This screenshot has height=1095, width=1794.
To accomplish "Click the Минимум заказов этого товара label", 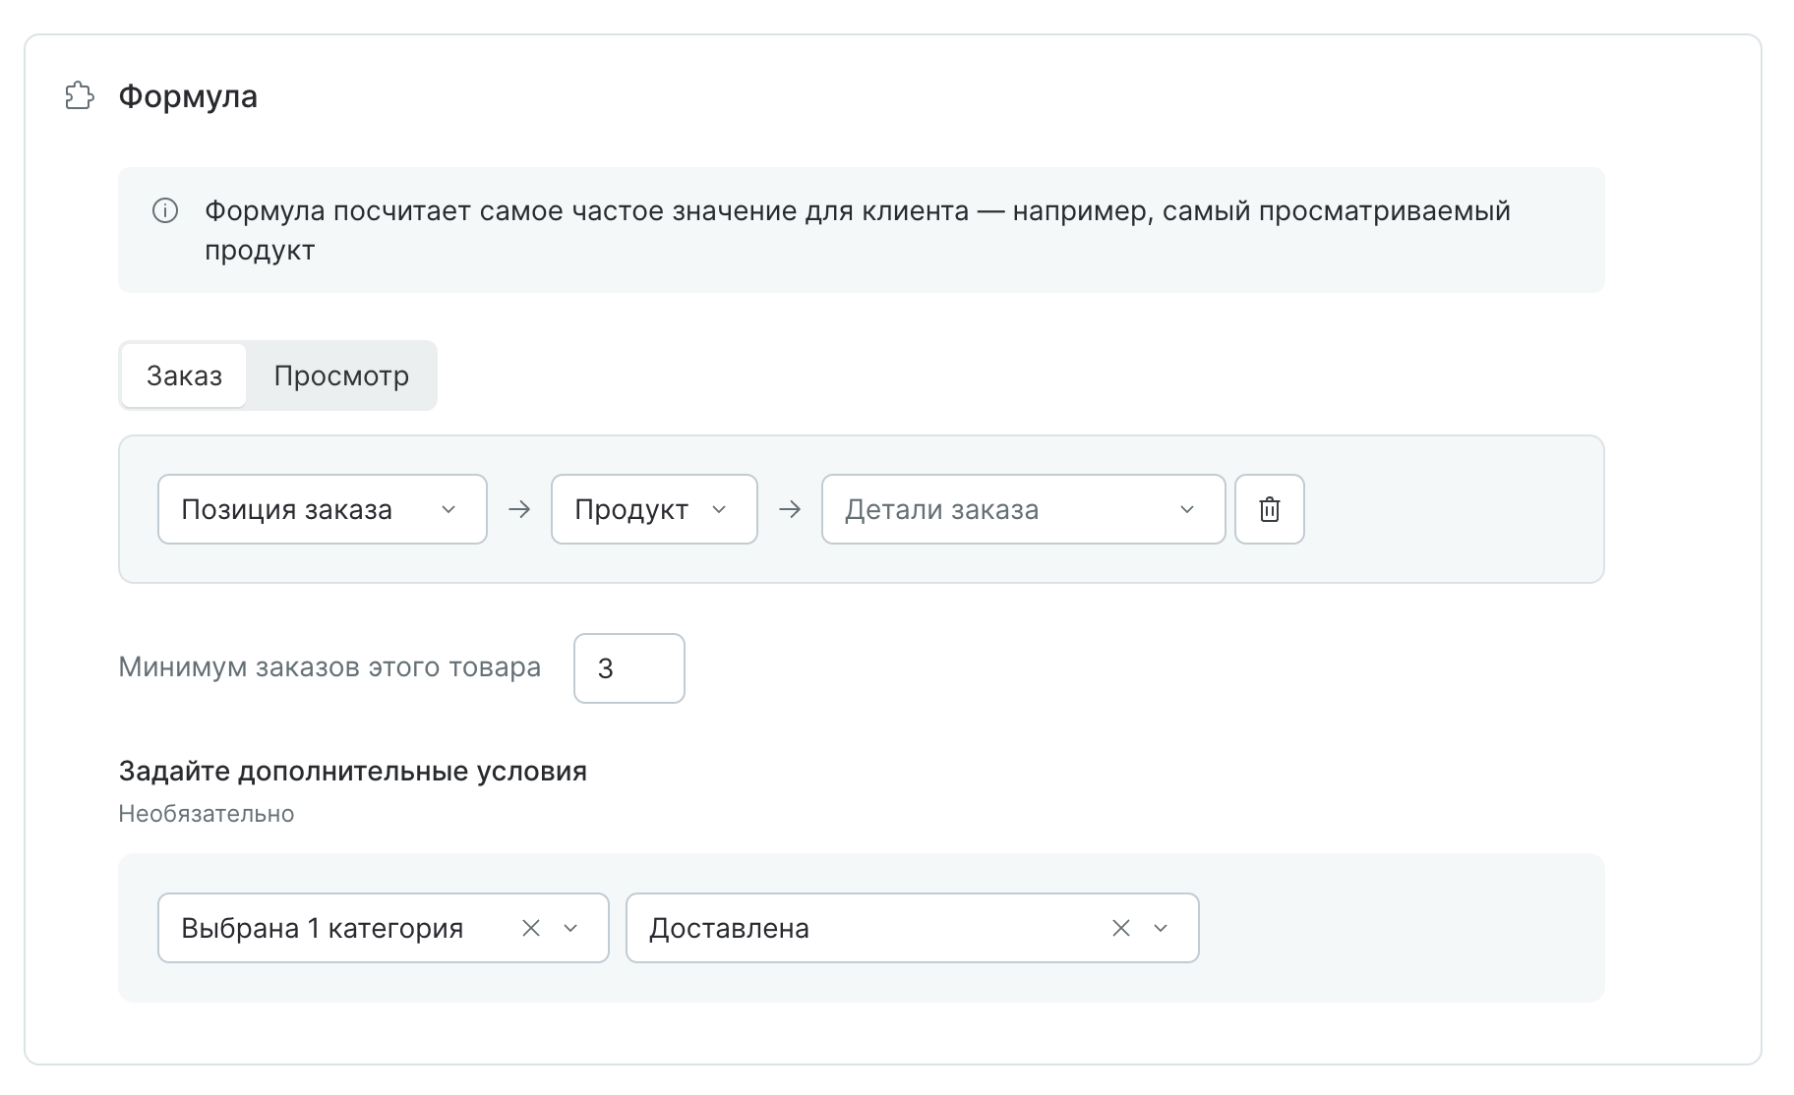I will tap(329, 667).
